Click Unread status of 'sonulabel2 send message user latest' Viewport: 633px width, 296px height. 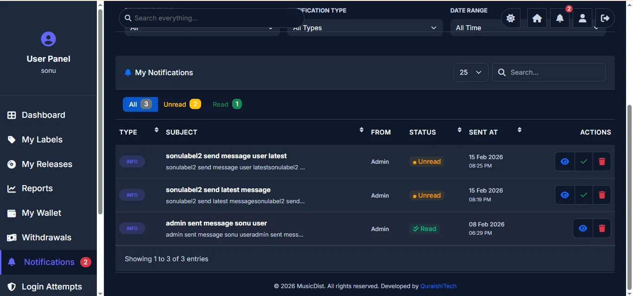pos(427,161)
